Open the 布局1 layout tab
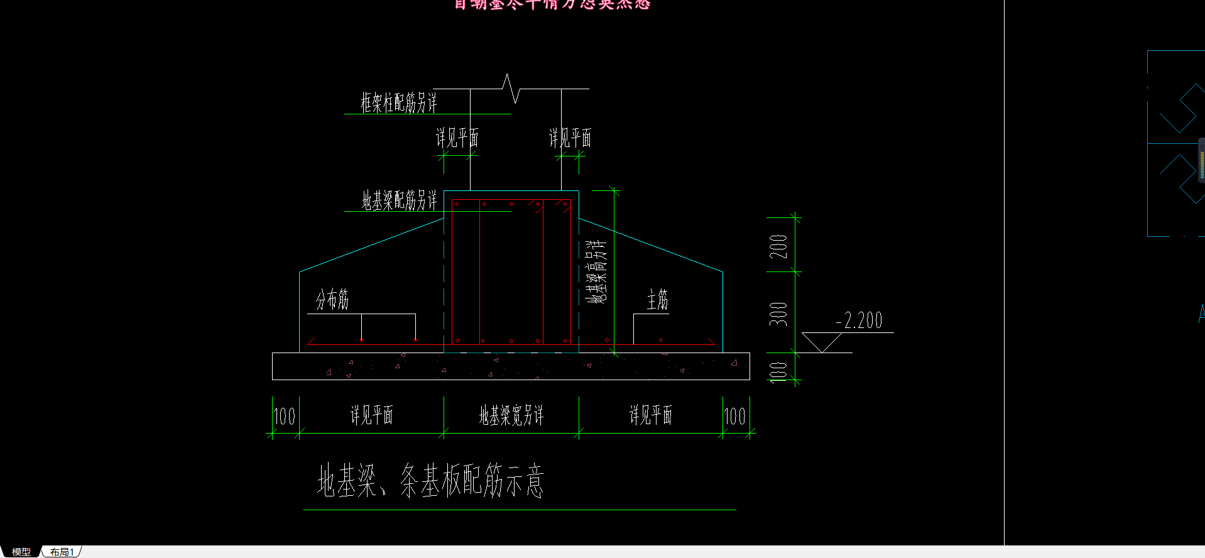Viewport: 1205px width, 558px height. coord(62,552)
